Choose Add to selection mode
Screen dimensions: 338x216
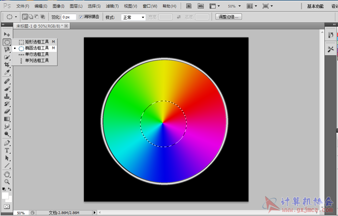tap(31, 17)
